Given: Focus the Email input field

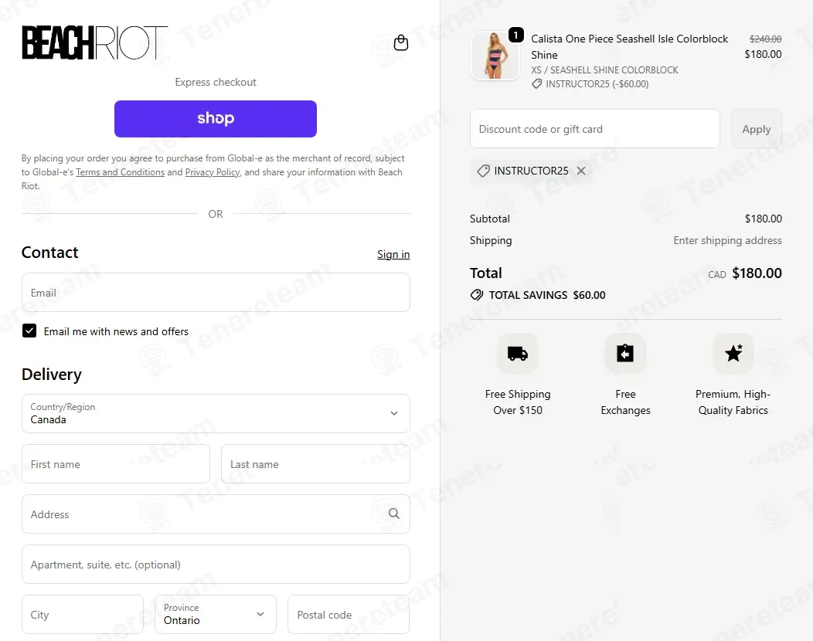Looking at the screenshot, I should (x=216, y=293).
